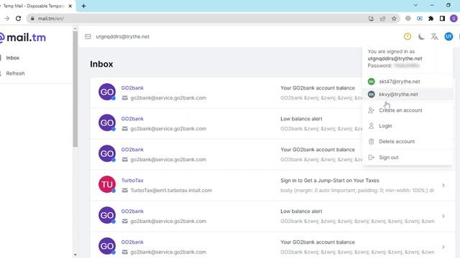
Task: Click the Login person icon
Action: pos(371,126)
